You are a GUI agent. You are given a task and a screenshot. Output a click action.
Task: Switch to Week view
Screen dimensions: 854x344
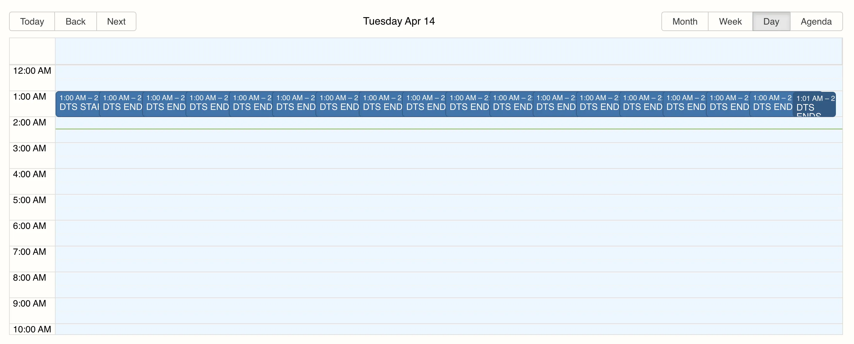coord(730,22)
